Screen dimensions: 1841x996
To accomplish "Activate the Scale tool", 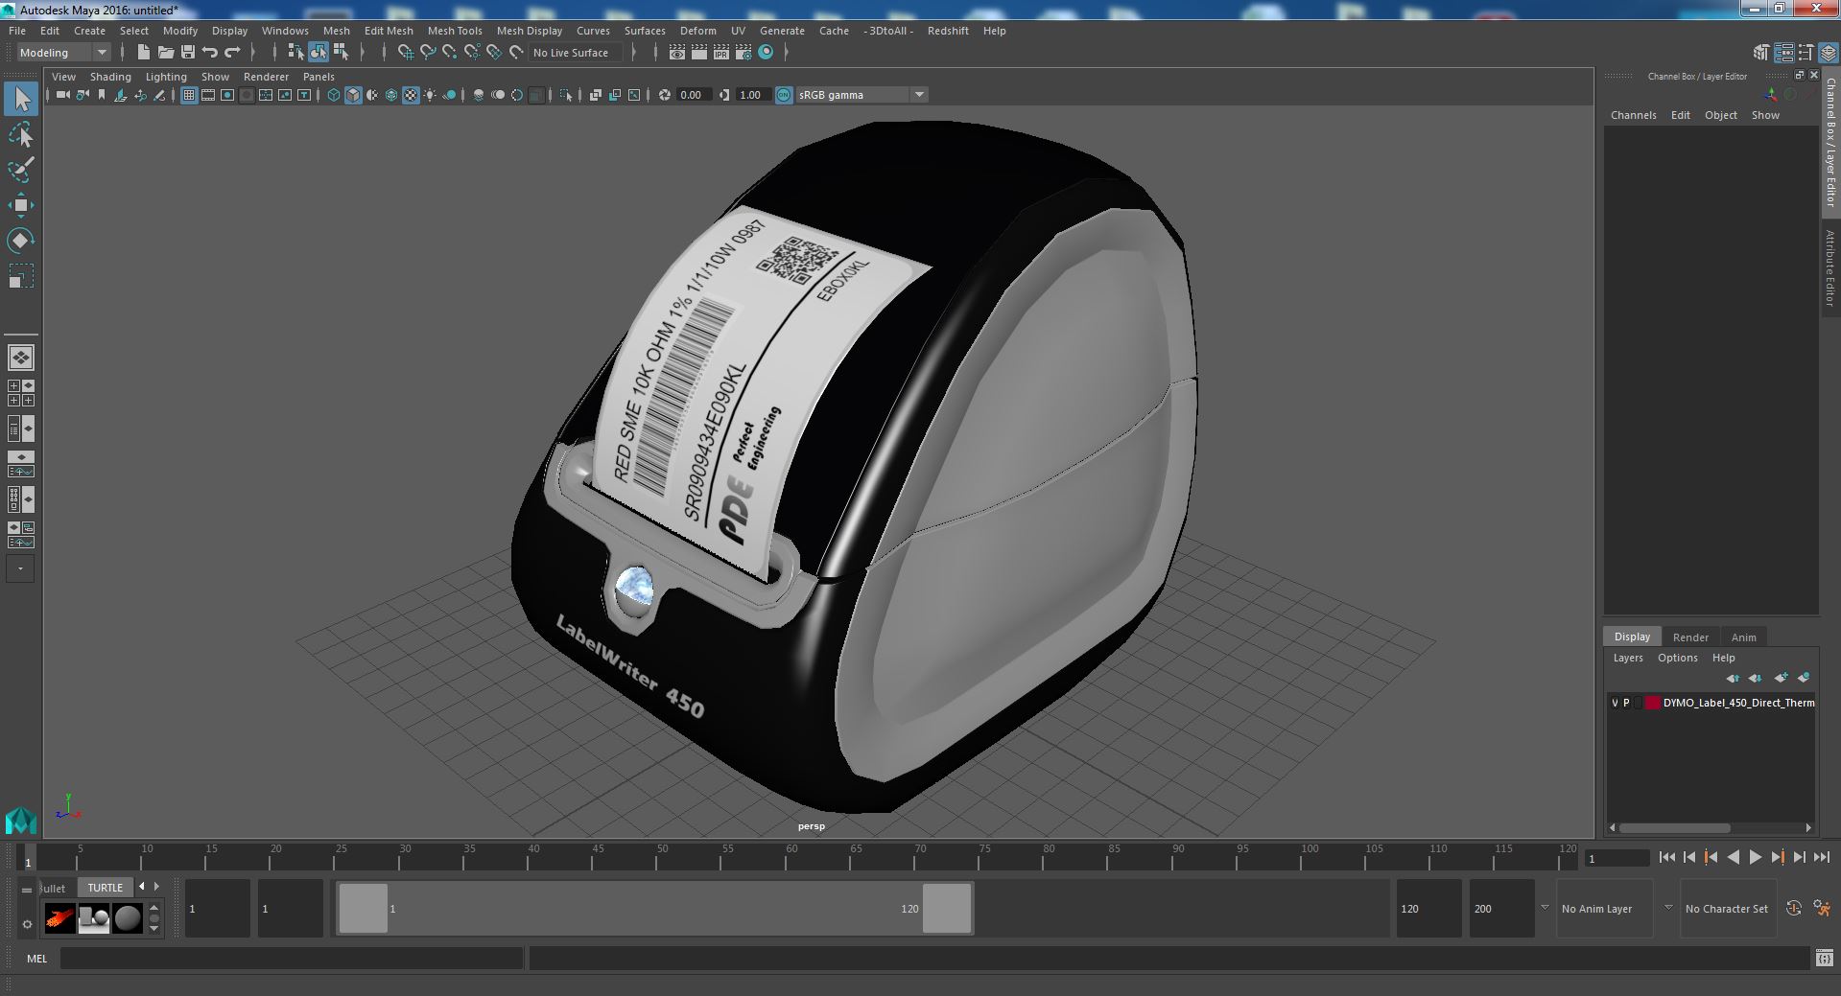I will (x=21, y=276).
